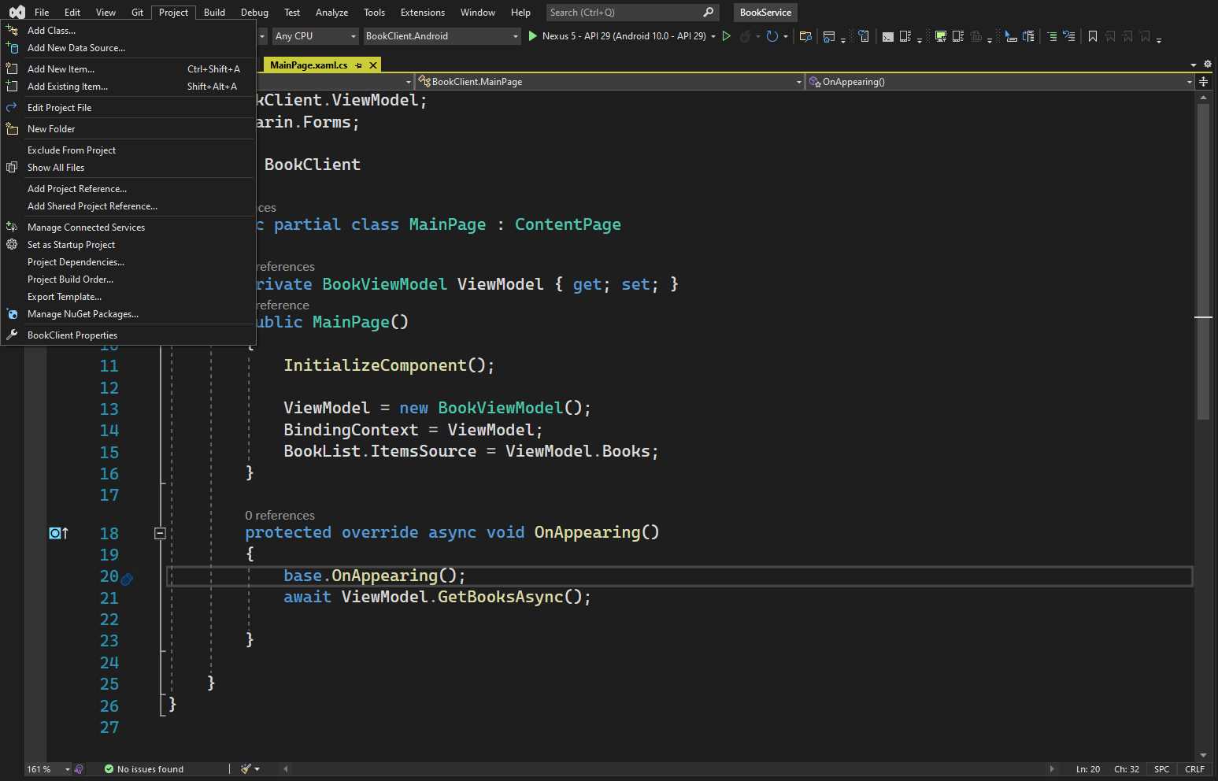Click the Solution Explorer search icon
Viewport: 1218px width, 781px height.
(x=805, y=36)
